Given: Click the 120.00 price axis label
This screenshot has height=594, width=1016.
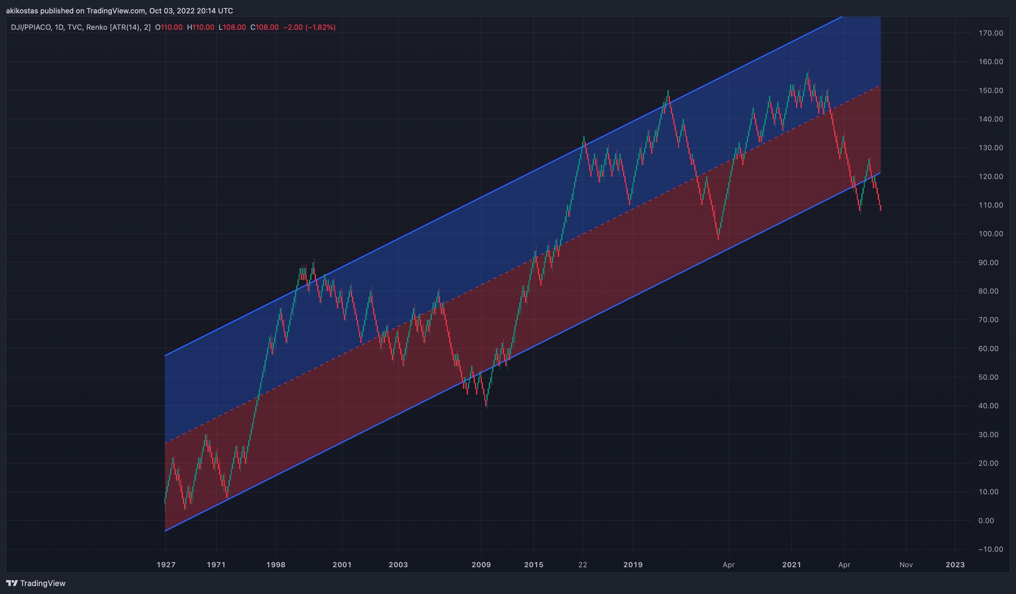Looking at the screenshot, I should click(990, 177).
